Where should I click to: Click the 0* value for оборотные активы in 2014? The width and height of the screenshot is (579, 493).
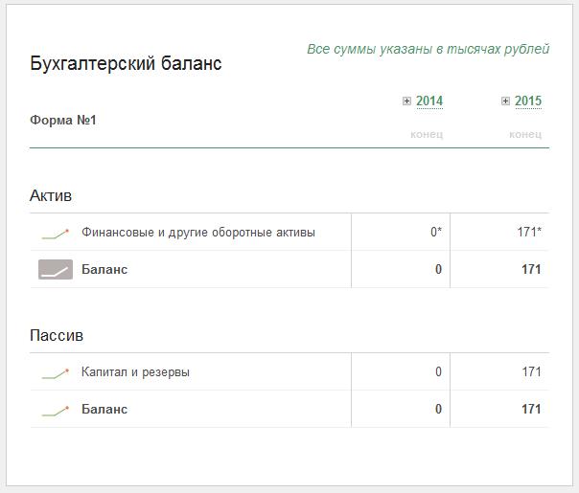pos(436,233)
